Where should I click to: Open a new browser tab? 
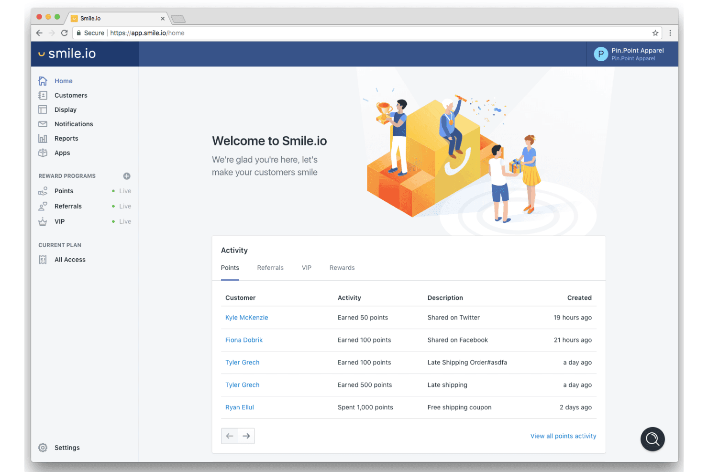coord(178,19)
